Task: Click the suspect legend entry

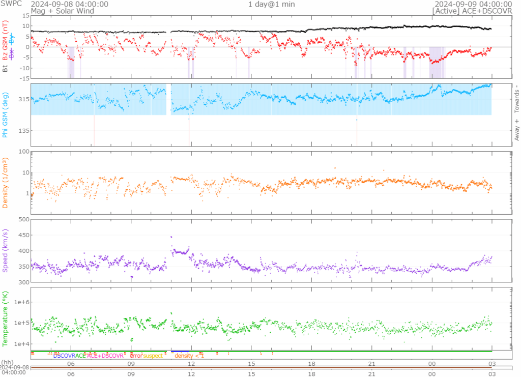Action: (x=153, y=356)
